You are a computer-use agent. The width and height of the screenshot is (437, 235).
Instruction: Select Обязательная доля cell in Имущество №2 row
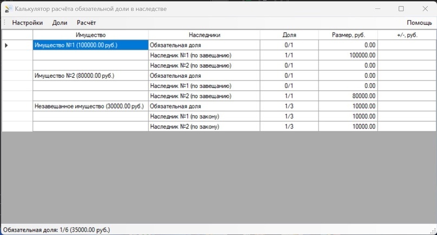click(x=204, y=76)
